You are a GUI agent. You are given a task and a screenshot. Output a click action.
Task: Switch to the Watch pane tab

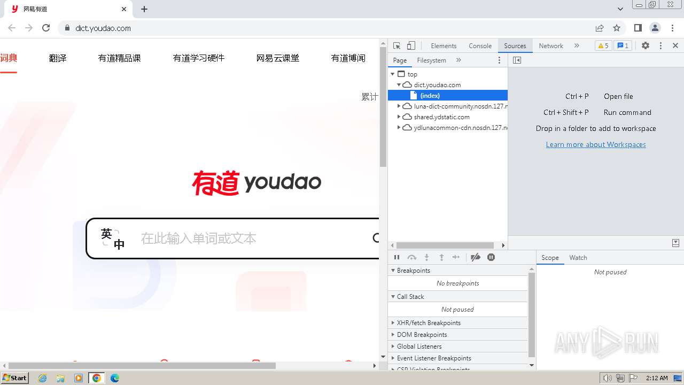(578, 258)
